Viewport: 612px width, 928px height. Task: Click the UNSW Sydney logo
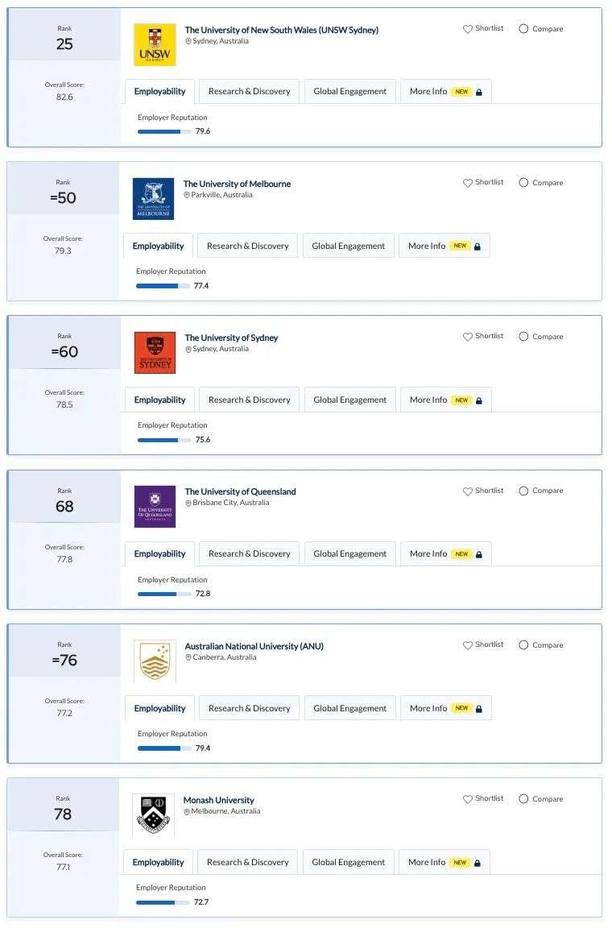(155, 44)
